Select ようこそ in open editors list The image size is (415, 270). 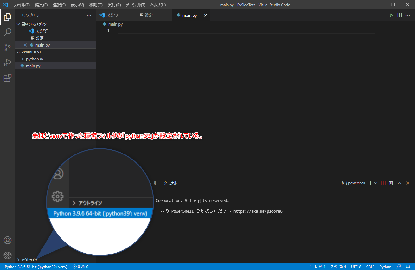pyautogui.click(x=56, y=31)
